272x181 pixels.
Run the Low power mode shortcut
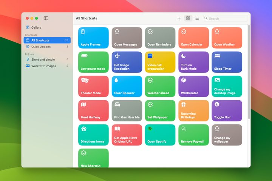pyautogui.click(x=93, y=62)
